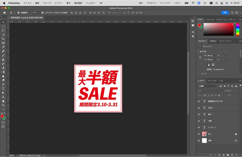Image resolution: width=242 pixels, height=157 pixels.
Task: Open the ファイル menu
Action: click(27, 3)
